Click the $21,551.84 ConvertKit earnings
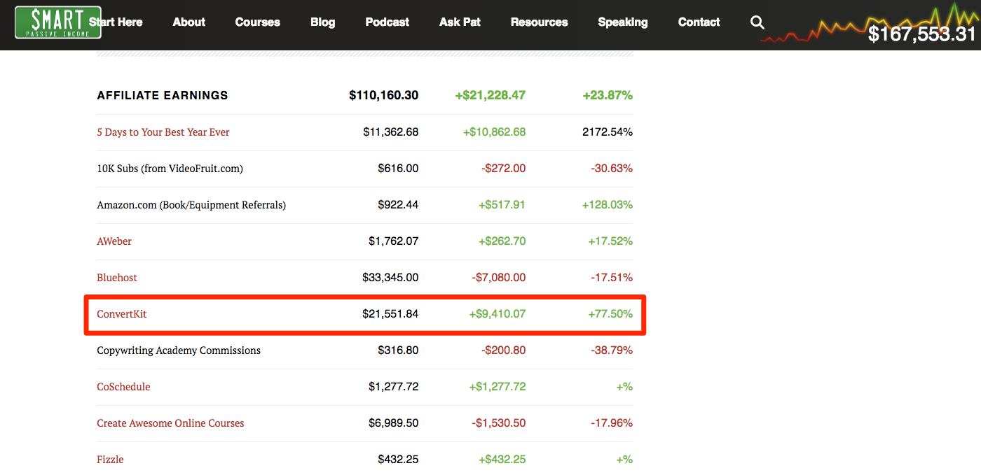Viewport: 981px width, 475px height. pos(391,314)
